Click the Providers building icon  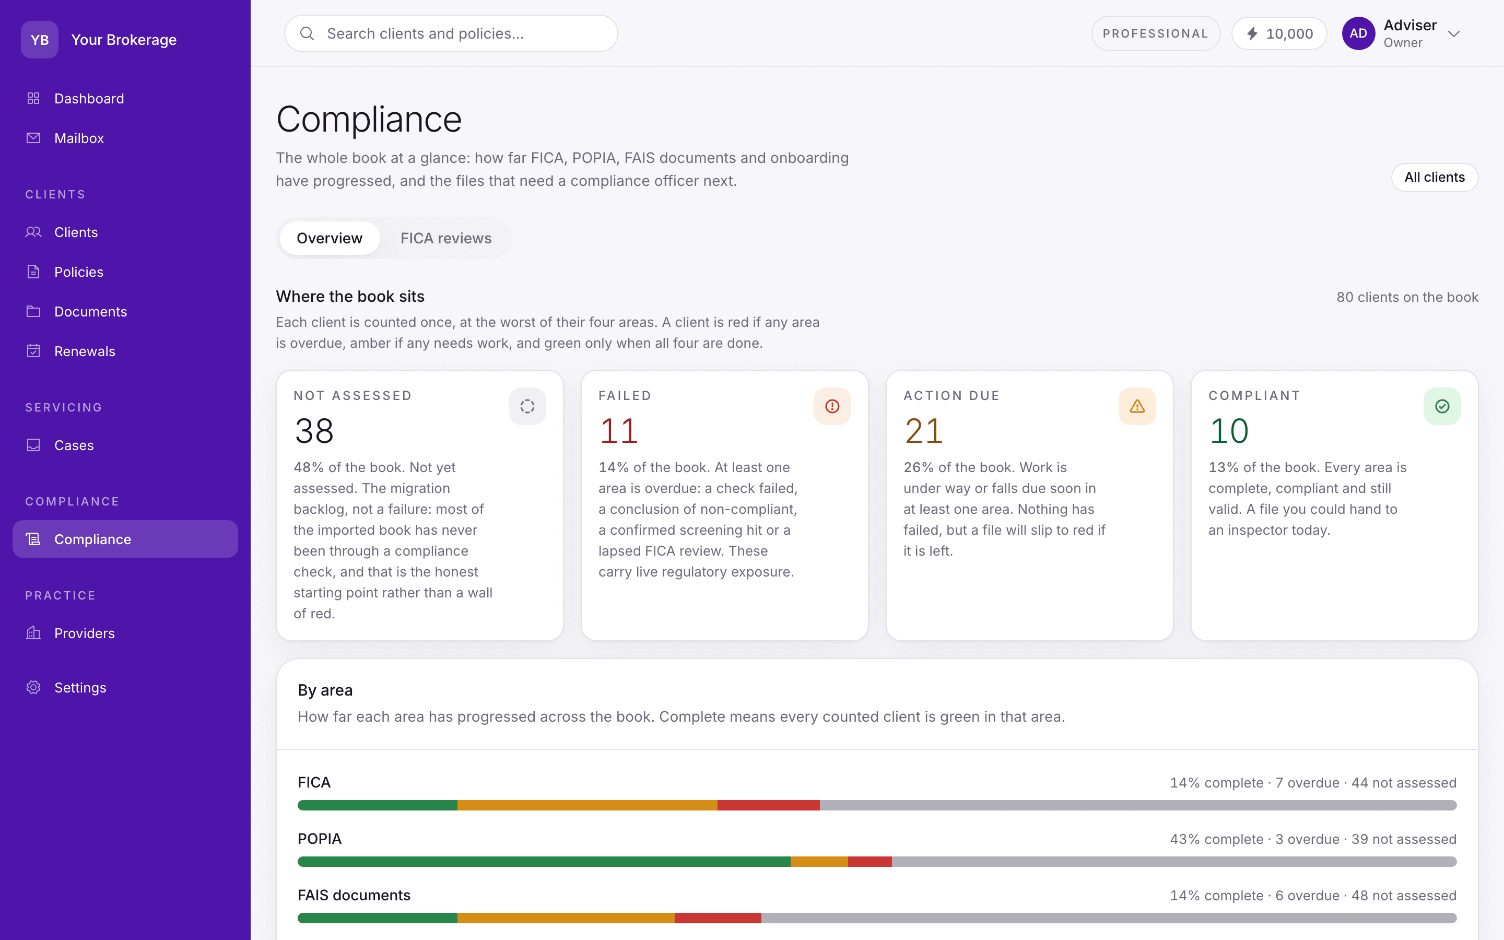pos(33,633)
